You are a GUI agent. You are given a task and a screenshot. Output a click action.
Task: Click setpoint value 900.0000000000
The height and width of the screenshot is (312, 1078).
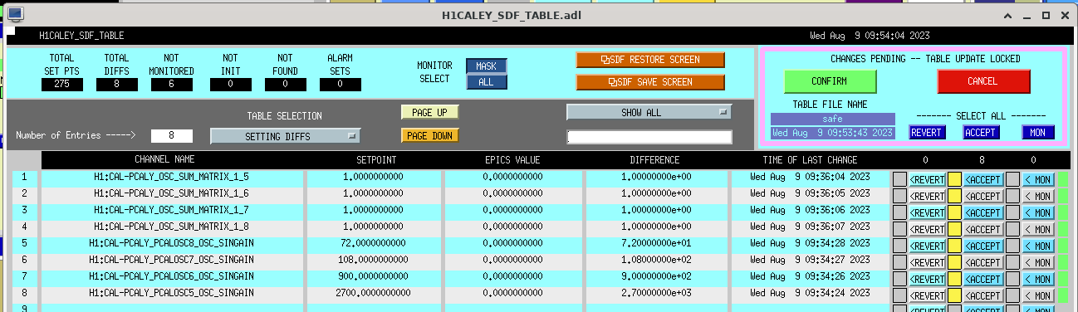point(373,276)
